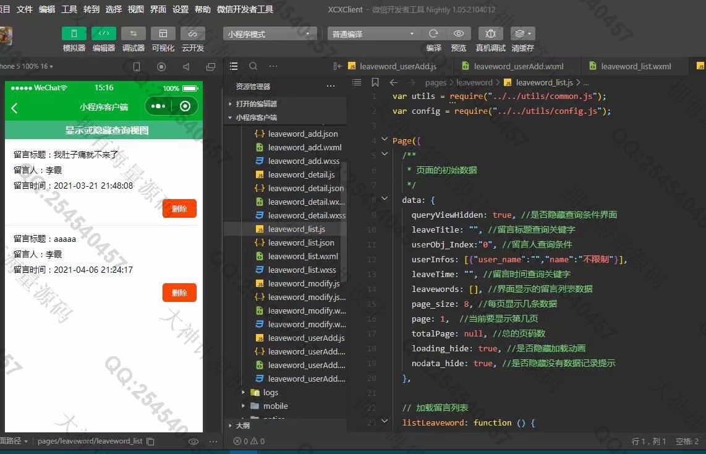The height and width of the screenshot is (454, 706).
Task: Switch to leaveword_list.wxml tab
Action: [636, 66]
